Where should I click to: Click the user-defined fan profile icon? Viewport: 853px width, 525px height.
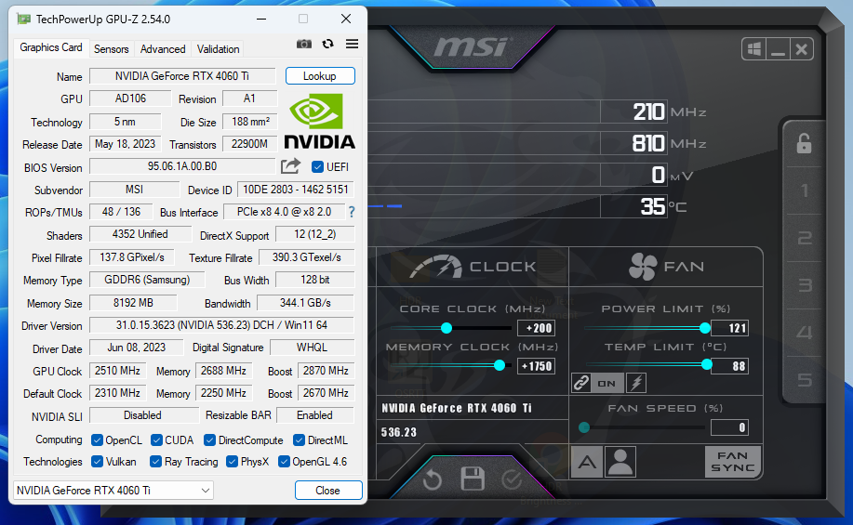point(620,463)
